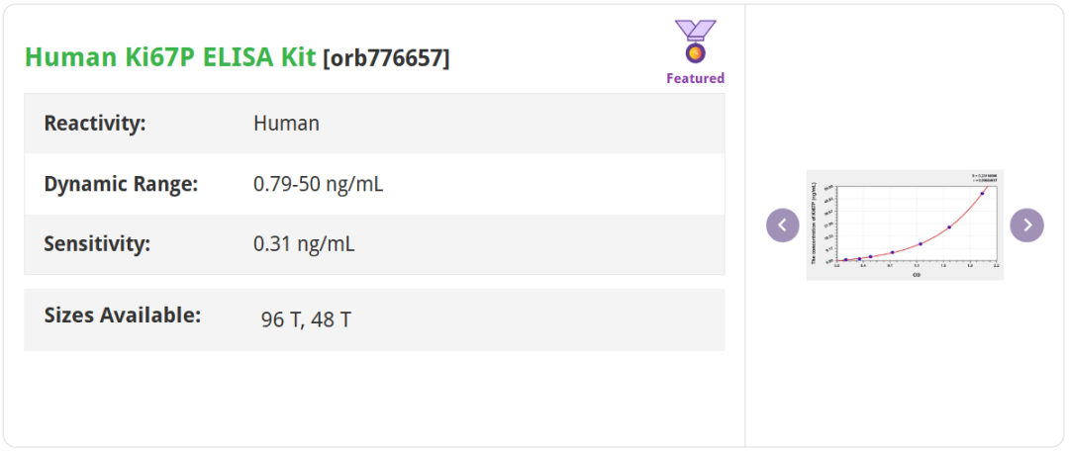The height and width of the screenshot is (452, 1069).
Task: Select the Reactivity row label
Action: click(x=95, y=124)
